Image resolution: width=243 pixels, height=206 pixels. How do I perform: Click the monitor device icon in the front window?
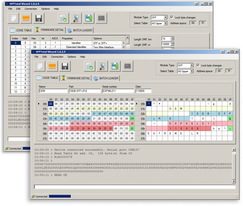127,66
